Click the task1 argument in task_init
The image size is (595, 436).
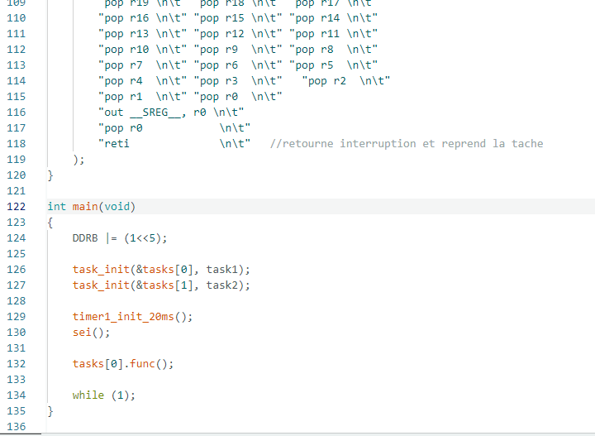tap(223, 270)
